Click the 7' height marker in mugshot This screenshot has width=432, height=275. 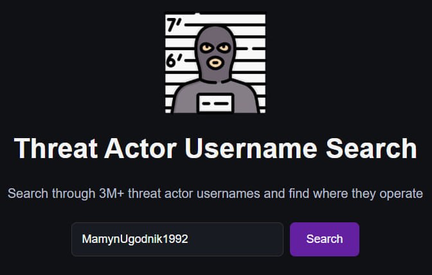pos(174,25)
